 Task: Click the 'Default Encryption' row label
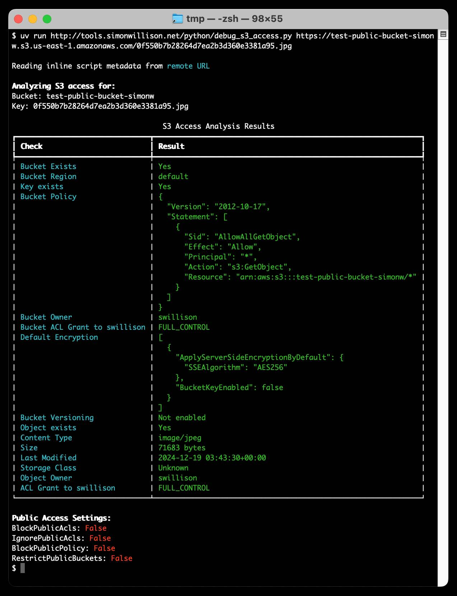tap(59, 337)
